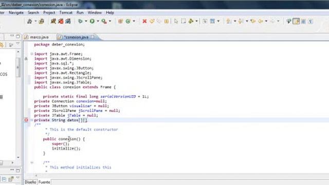The width and height of the screenshot is (329, 185).
Task: Toggle the search-like icon before Mark Occurrences
Action: click(x=289, y=21)
